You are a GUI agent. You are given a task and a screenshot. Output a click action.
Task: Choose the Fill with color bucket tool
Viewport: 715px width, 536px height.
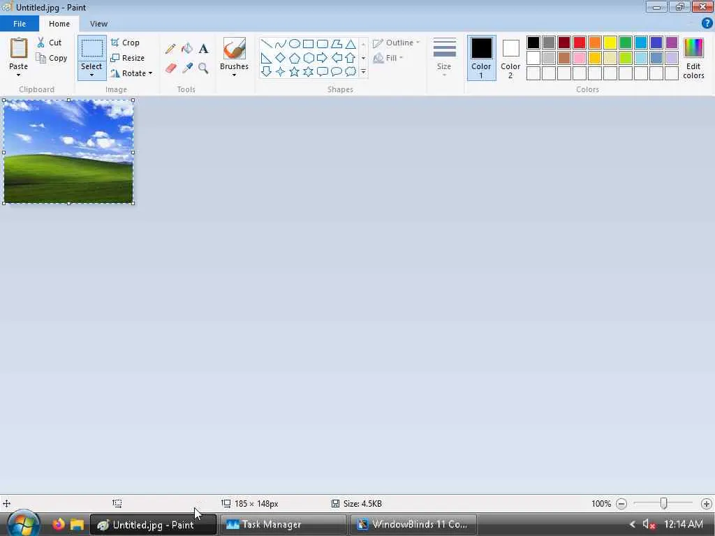(187, 48)
